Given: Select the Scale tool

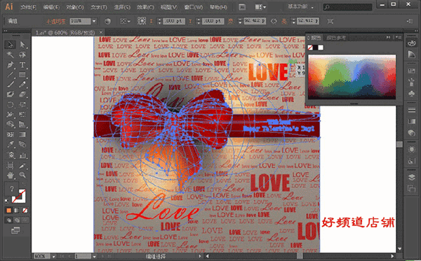Looking at the screenshot, I should coord(22,105).
